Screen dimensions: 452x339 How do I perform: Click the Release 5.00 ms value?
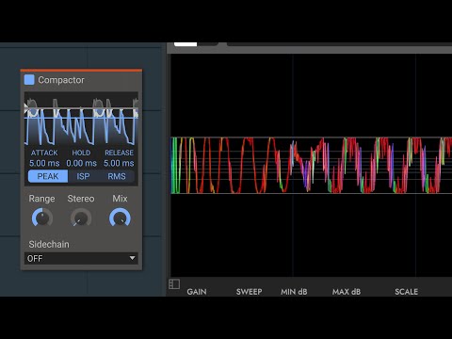pos(119,163)
